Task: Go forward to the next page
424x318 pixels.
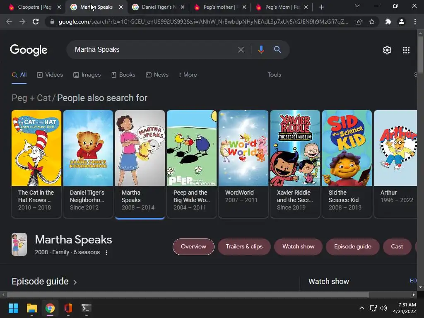Action: 22,22
